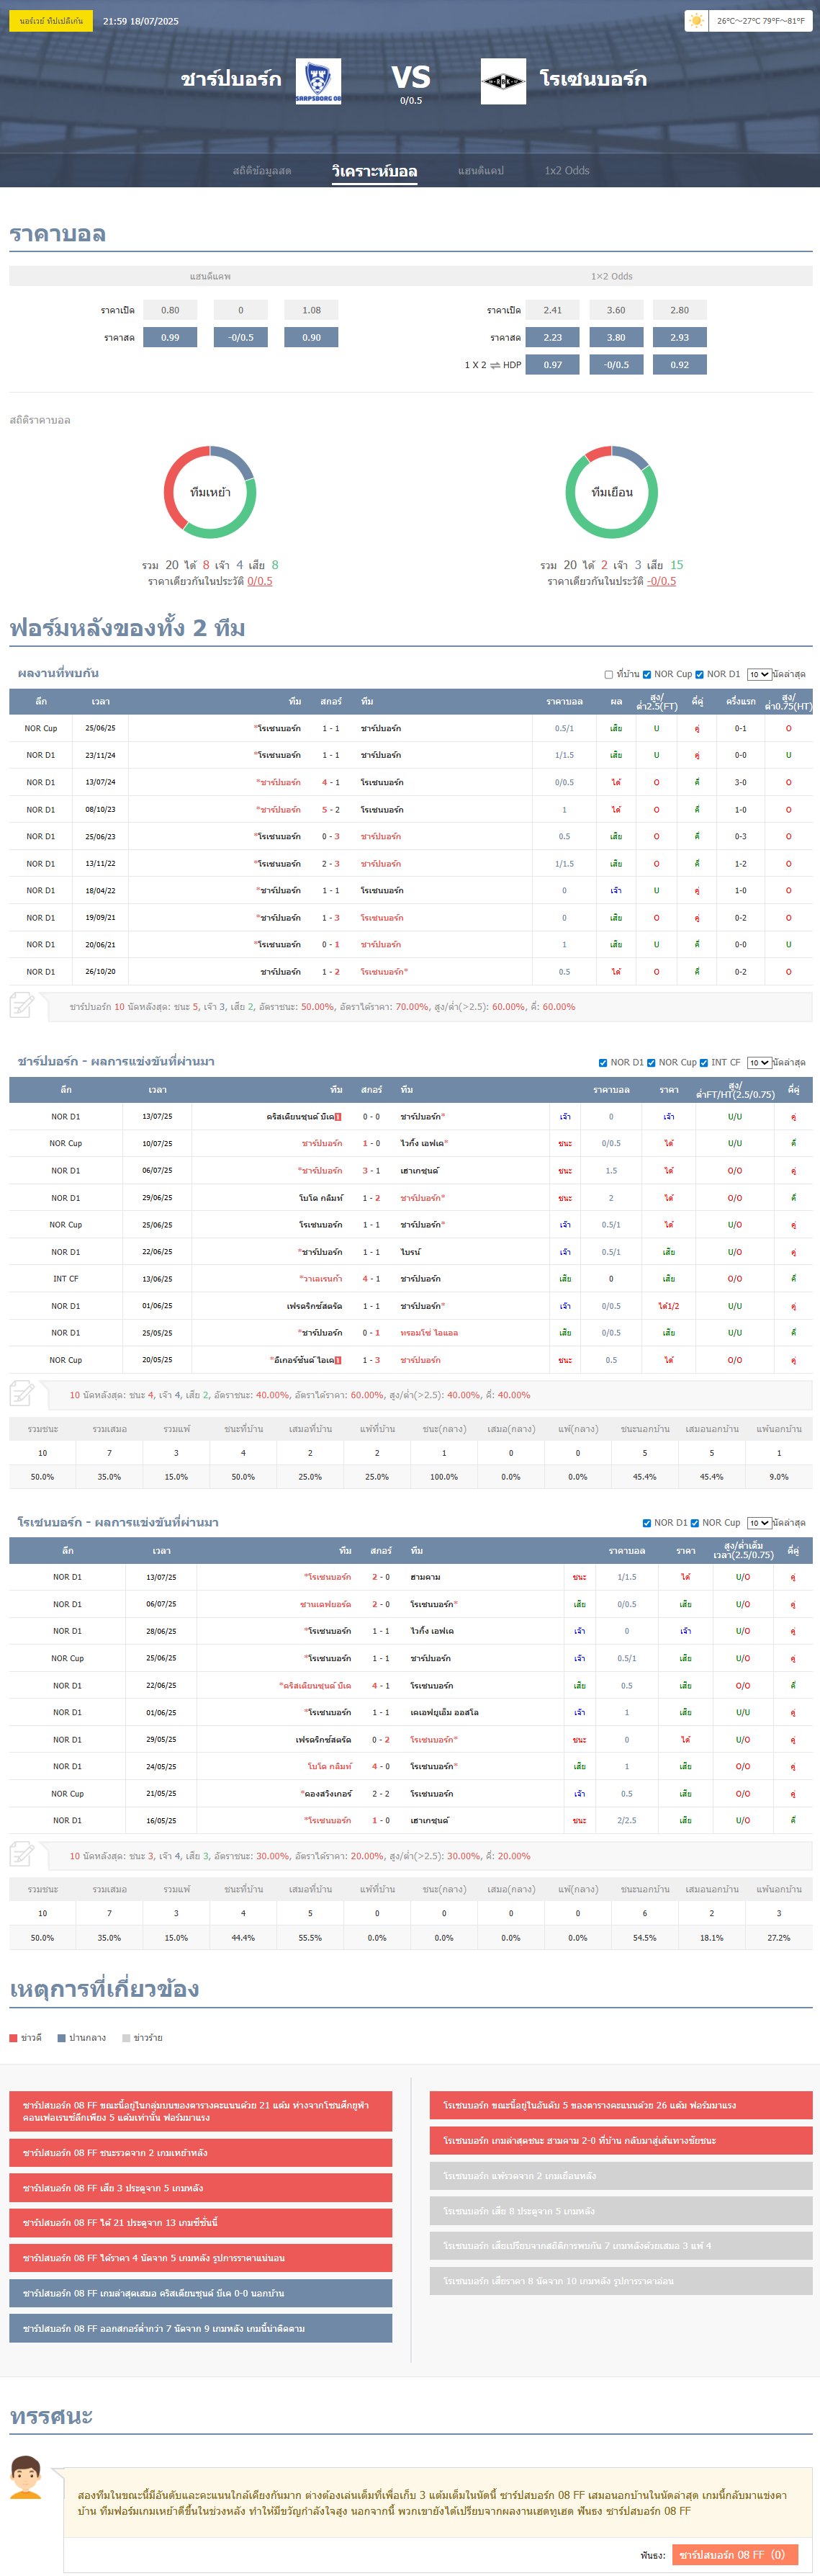Image resolution: width=820 pixels, height=2576 pixels.
Task: Click the notes icon under Rosenborg results summary
Action: coord(23,1854)
